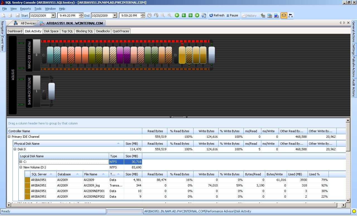Click the print toolbar icon
The width and height of the screenshot is (357, 216).
10,16
